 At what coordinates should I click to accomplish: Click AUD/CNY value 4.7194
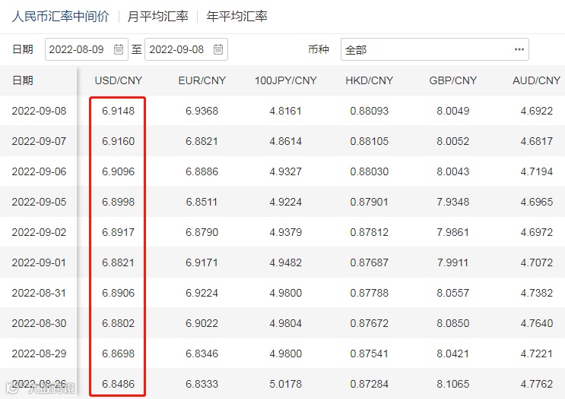(537, 171)
